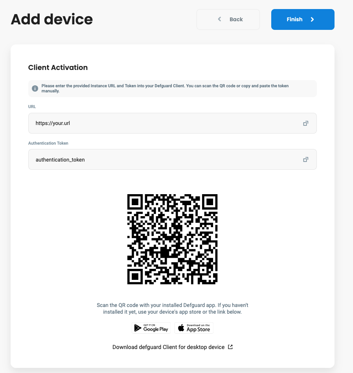Click the left chevron on the Back button
This screenshot has height=373, width=353.
(220, 19)
